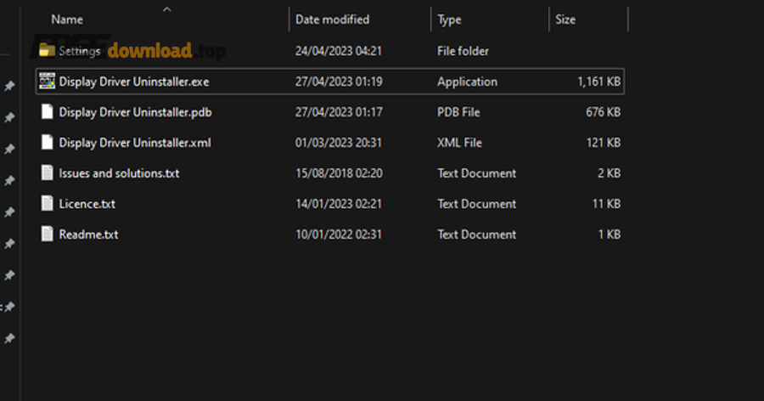Select the file name Licence.txt
Image resolution: width=764 pixels, height=401 pixels.
[x=87, y=204]
